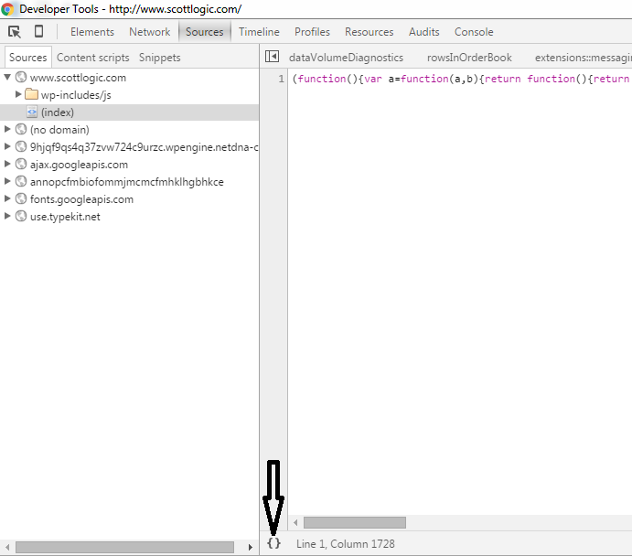The width and height of the screenshot is (632, 556).
Task: Switch to the Snippets tab
Action: tap(160, 58)
